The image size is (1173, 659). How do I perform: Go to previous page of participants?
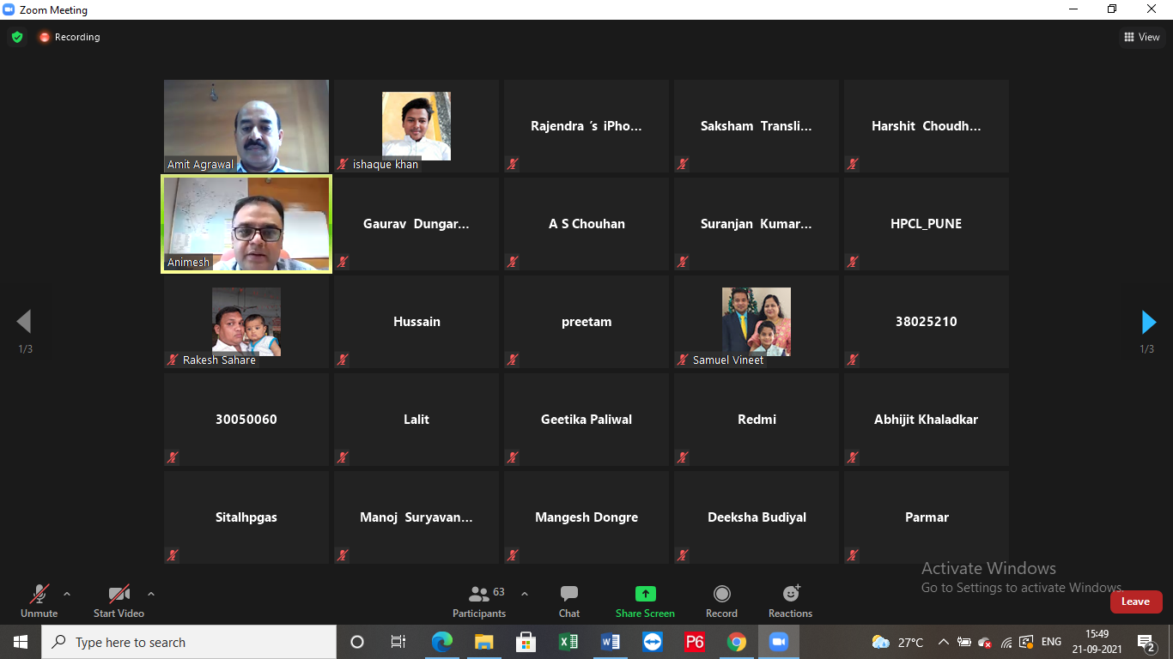pos(24,323)
